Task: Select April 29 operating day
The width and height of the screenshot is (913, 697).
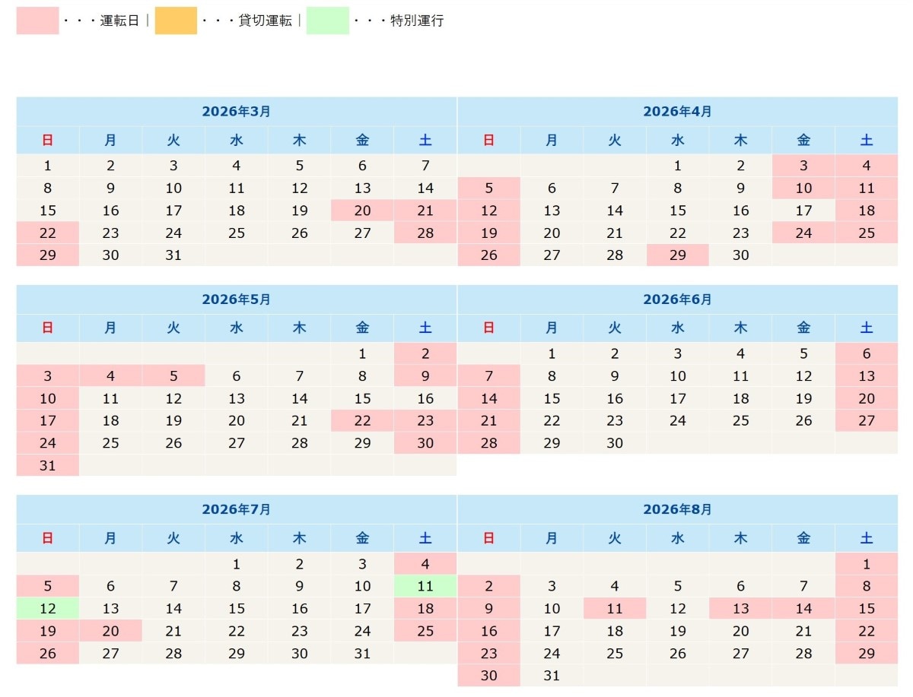Action: [x=677, y=255]
